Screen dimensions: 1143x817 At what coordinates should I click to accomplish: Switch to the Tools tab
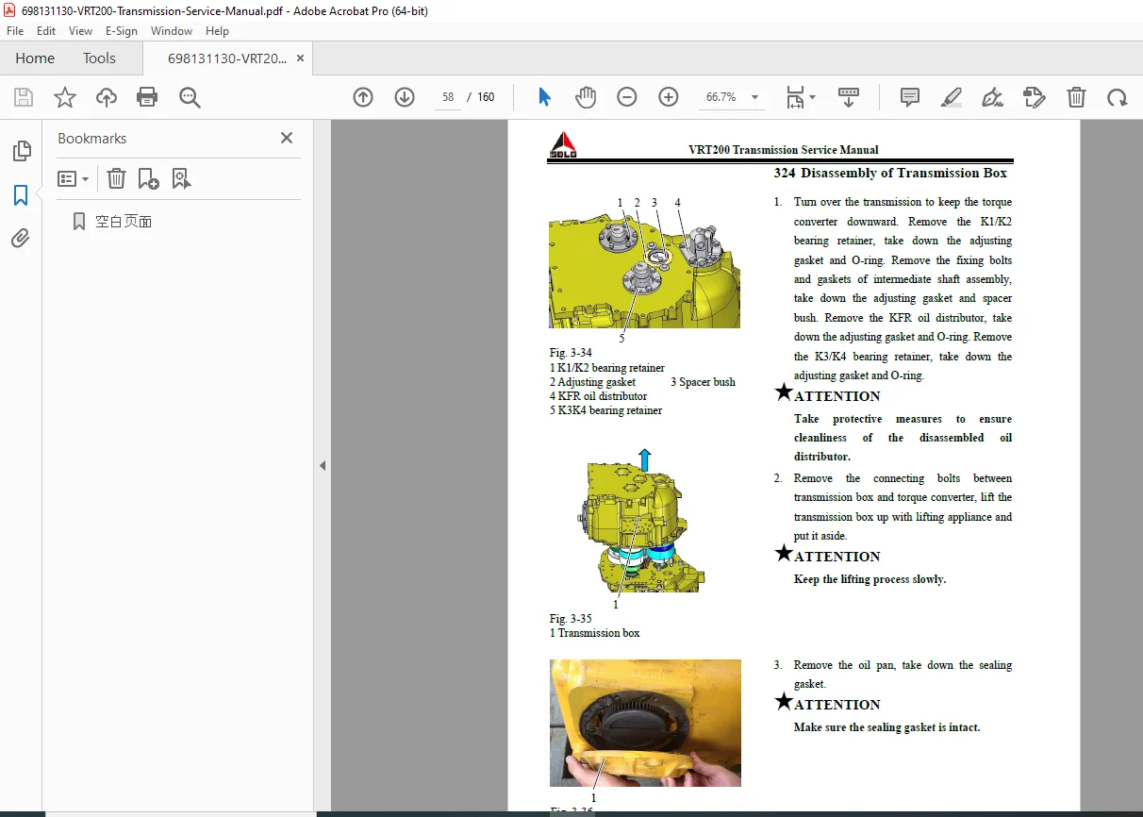99,58
